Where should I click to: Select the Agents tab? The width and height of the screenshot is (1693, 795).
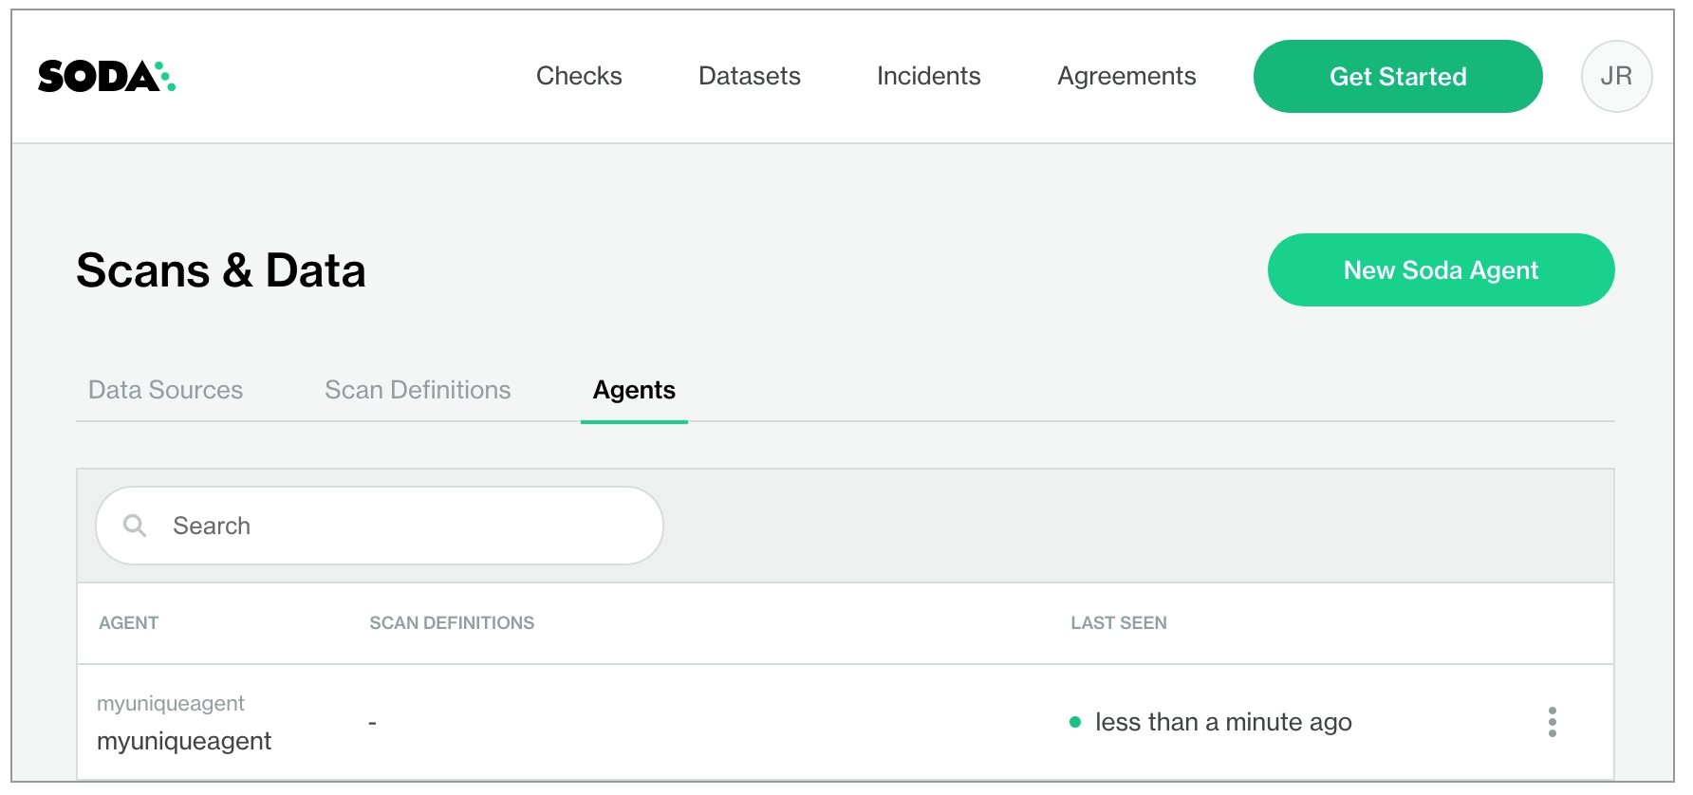[634, 390]
